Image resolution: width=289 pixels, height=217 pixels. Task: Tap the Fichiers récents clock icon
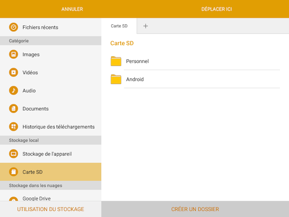point(14,27)
